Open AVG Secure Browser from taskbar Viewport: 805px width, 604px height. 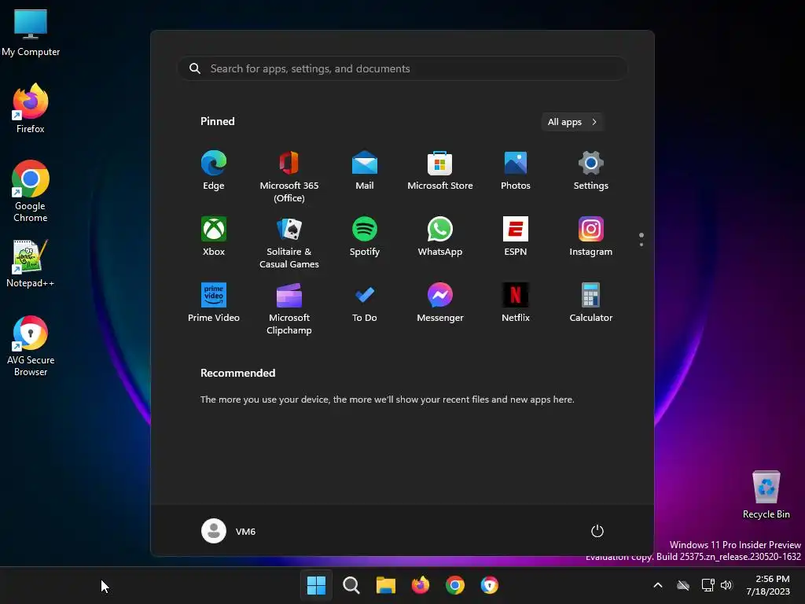tap(489, 585)
